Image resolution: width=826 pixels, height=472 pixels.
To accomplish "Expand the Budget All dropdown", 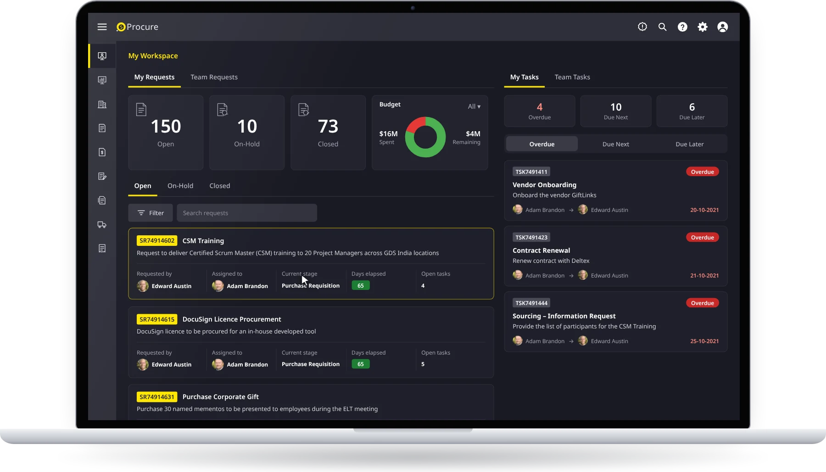I will [474, 106].
